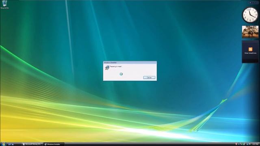
Task: Cancel the Windows Installer preparation
Action: pyautogui.click(x=149, y=77)
